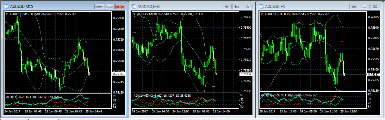Click the 23 Jan 13:00 time label on H1
The height and width of the screenshot is (120, 385).
289,111
